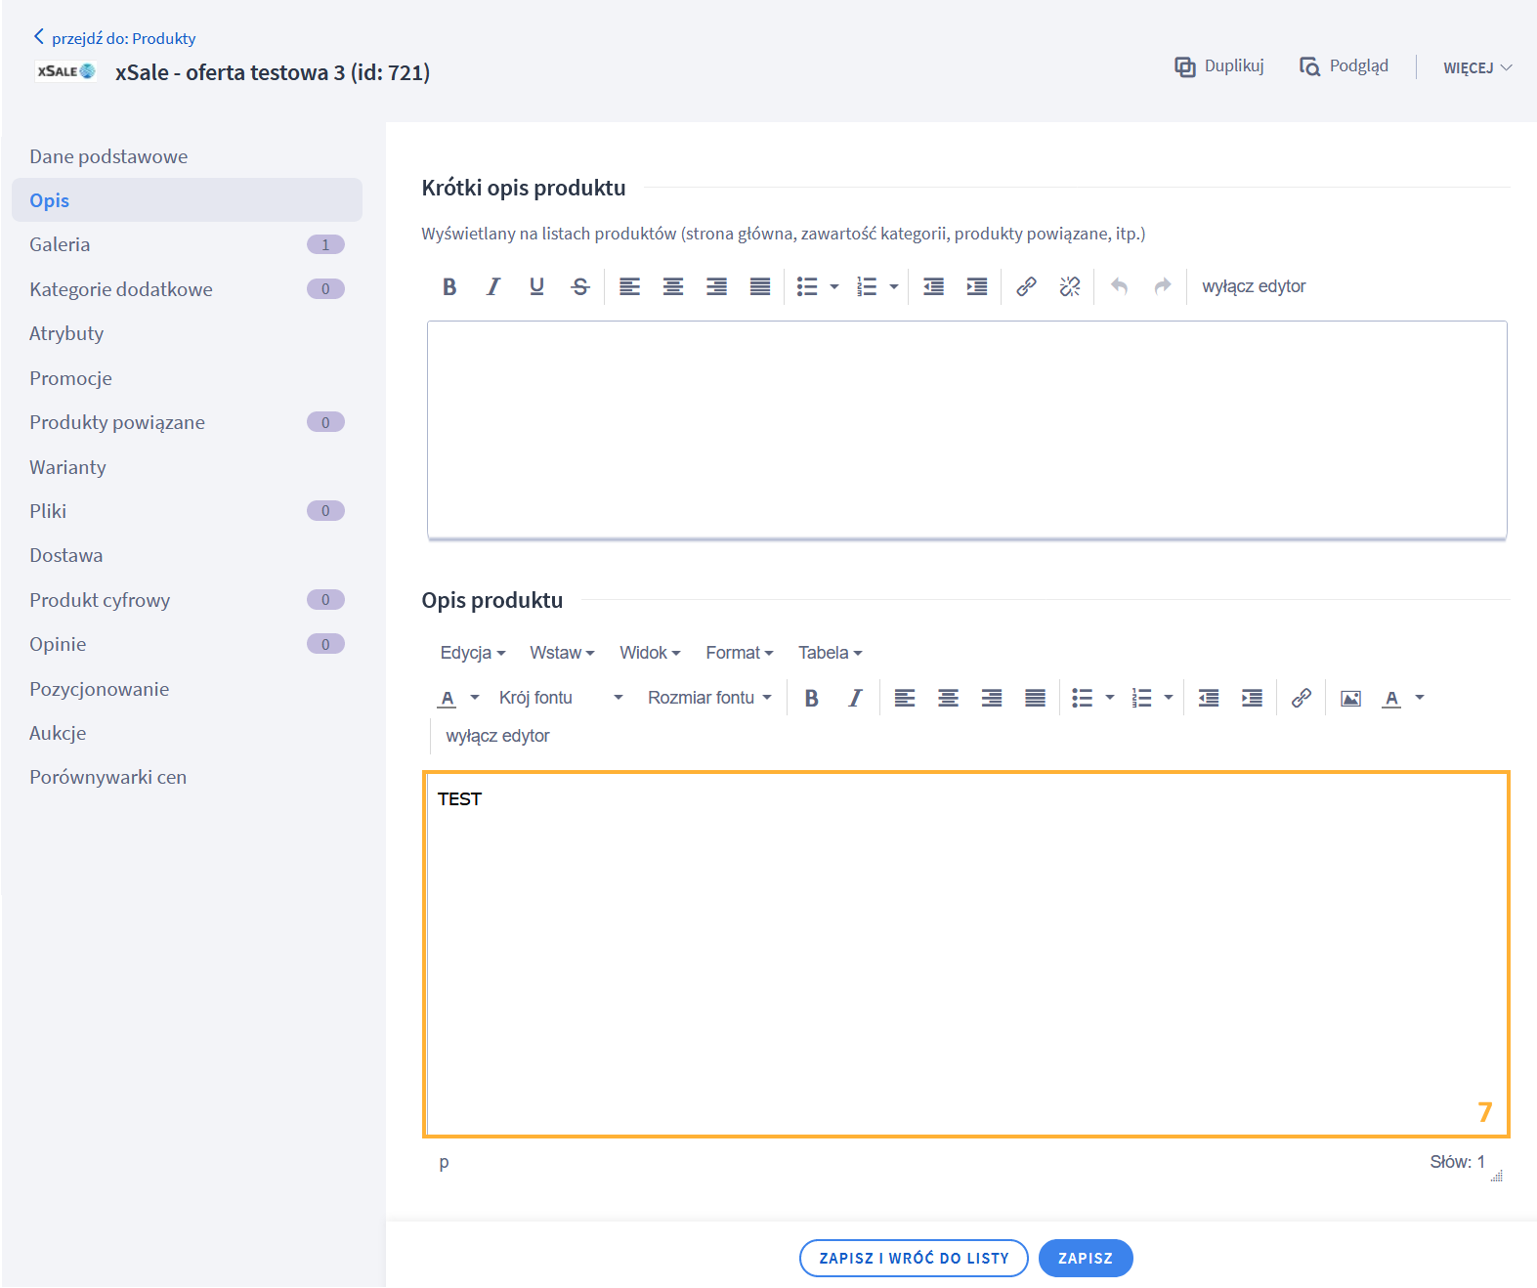
Task: Click inside the short description text area
Action: pos(966,429)
